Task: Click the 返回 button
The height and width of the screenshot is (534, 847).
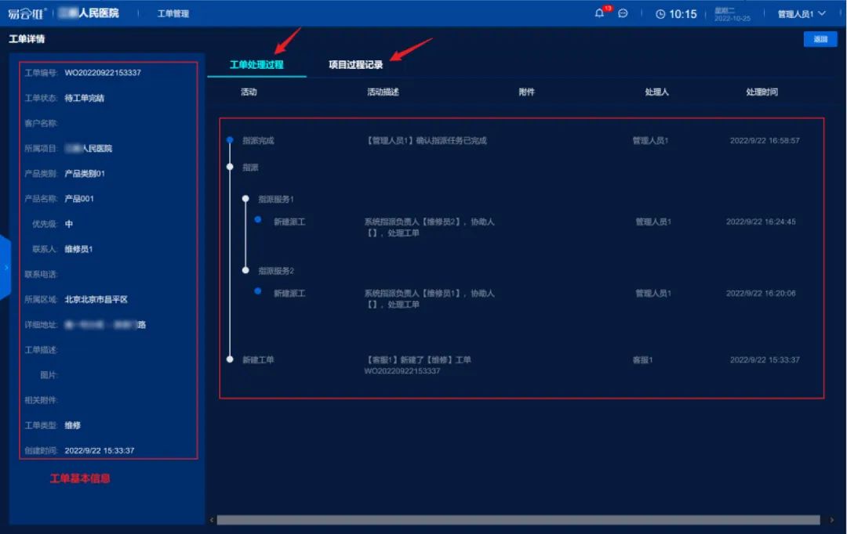Action: click(820, 39)
